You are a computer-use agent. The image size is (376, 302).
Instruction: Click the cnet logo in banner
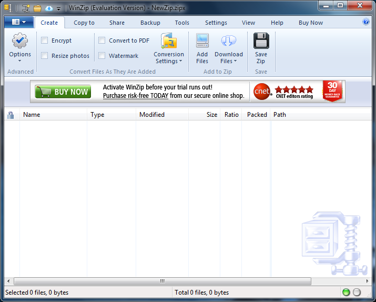pyautogui.click(x=262, y=92)
